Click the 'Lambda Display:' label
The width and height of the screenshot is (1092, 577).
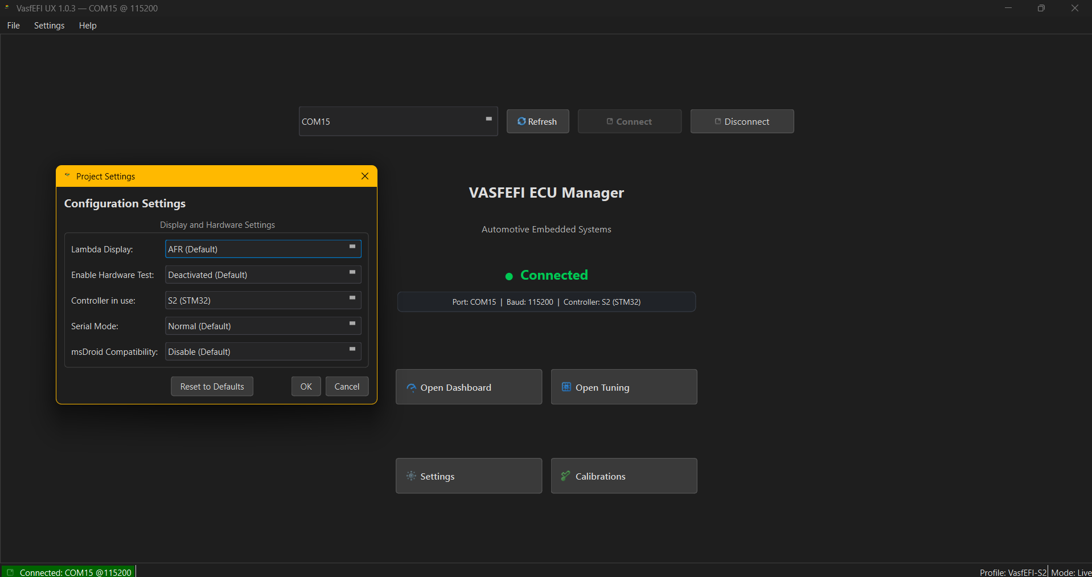click(x=102, y=249)
